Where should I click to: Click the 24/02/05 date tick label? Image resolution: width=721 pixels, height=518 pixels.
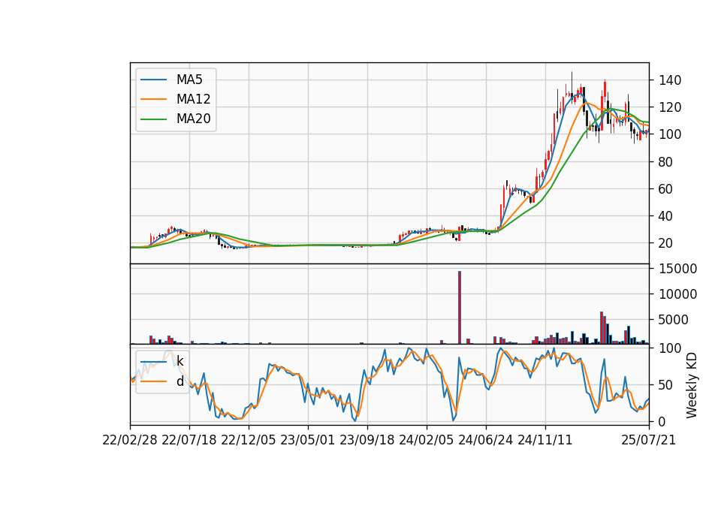[x=427, y=440]
